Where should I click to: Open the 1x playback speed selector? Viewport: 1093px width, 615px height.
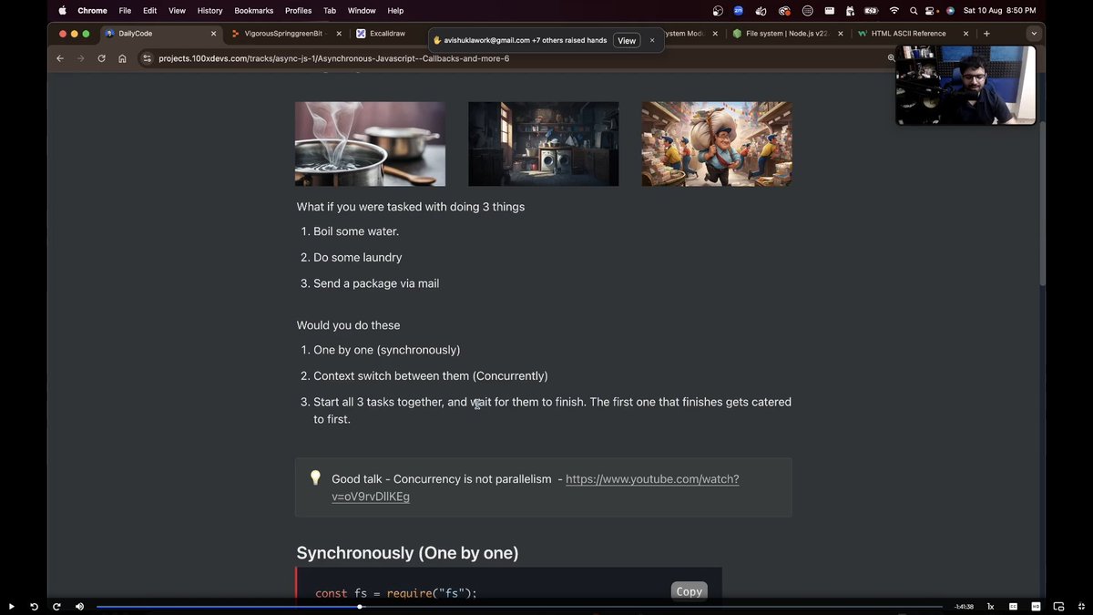click(990, 607)
